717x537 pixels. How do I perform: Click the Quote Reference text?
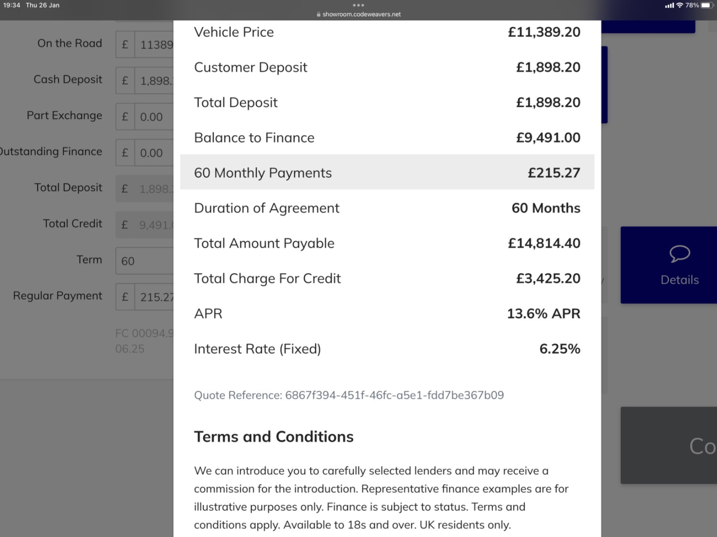click(x=349, y=395)
